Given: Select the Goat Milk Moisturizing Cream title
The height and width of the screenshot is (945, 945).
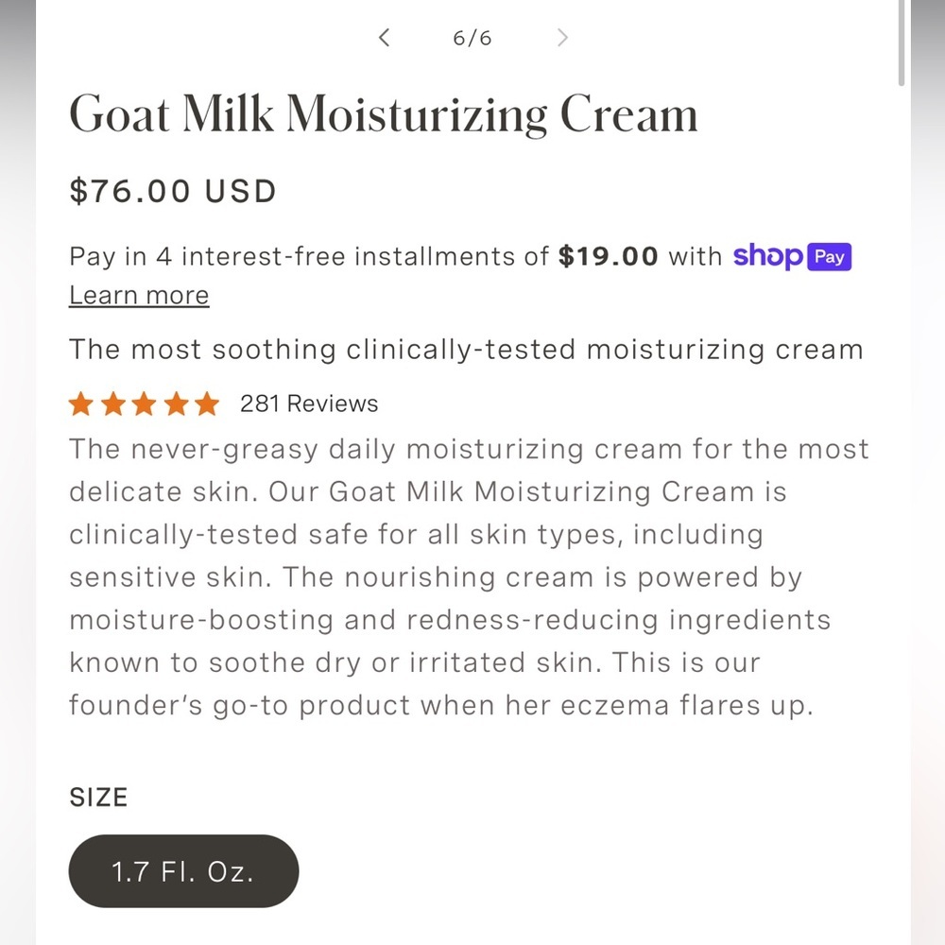Looking at the screenshot, I should click(383, 113).
